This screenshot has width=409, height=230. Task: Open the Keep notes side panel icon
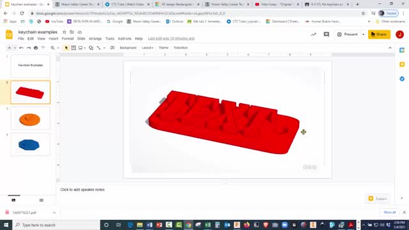[402, 64]
